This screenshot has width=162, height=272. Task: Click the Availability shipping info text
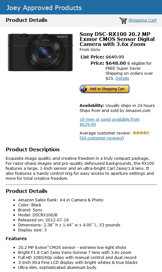coord(117,108)
